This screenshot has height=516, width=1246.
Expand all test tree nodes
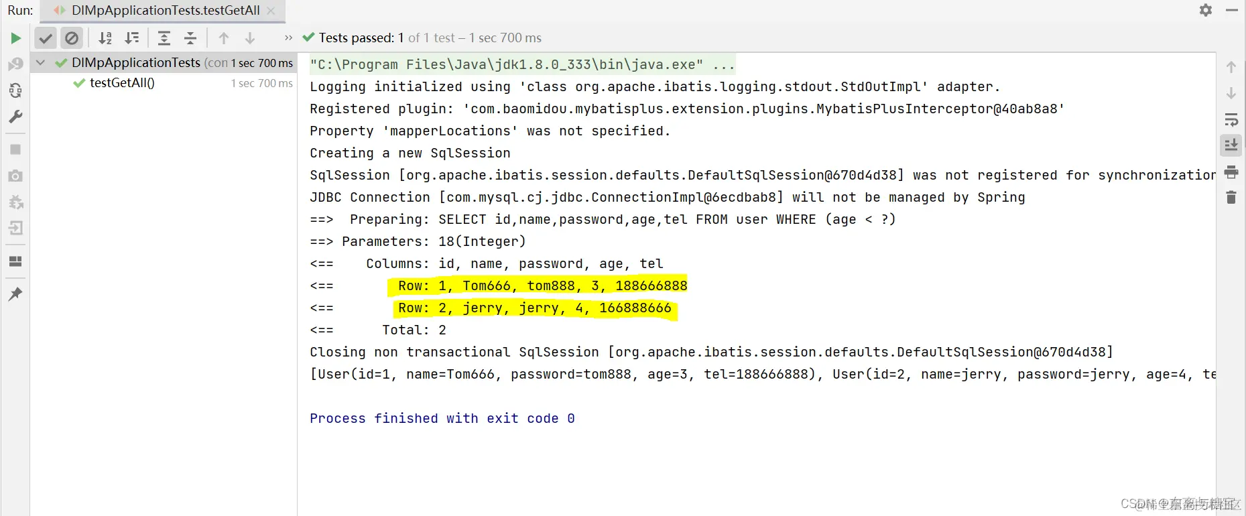pyautogui.click(x=164, y=38)
